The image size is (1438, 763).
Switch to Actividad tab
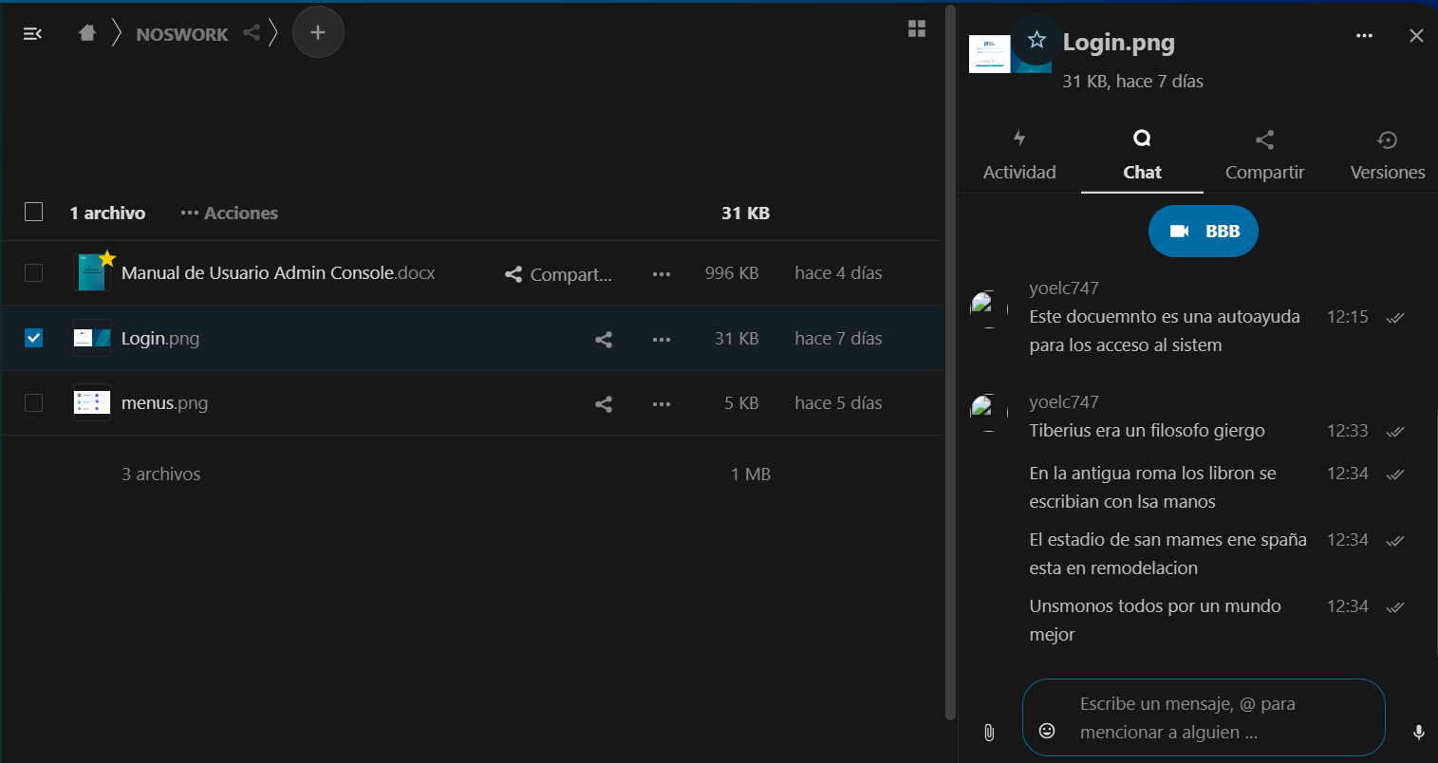(1019, 156)
